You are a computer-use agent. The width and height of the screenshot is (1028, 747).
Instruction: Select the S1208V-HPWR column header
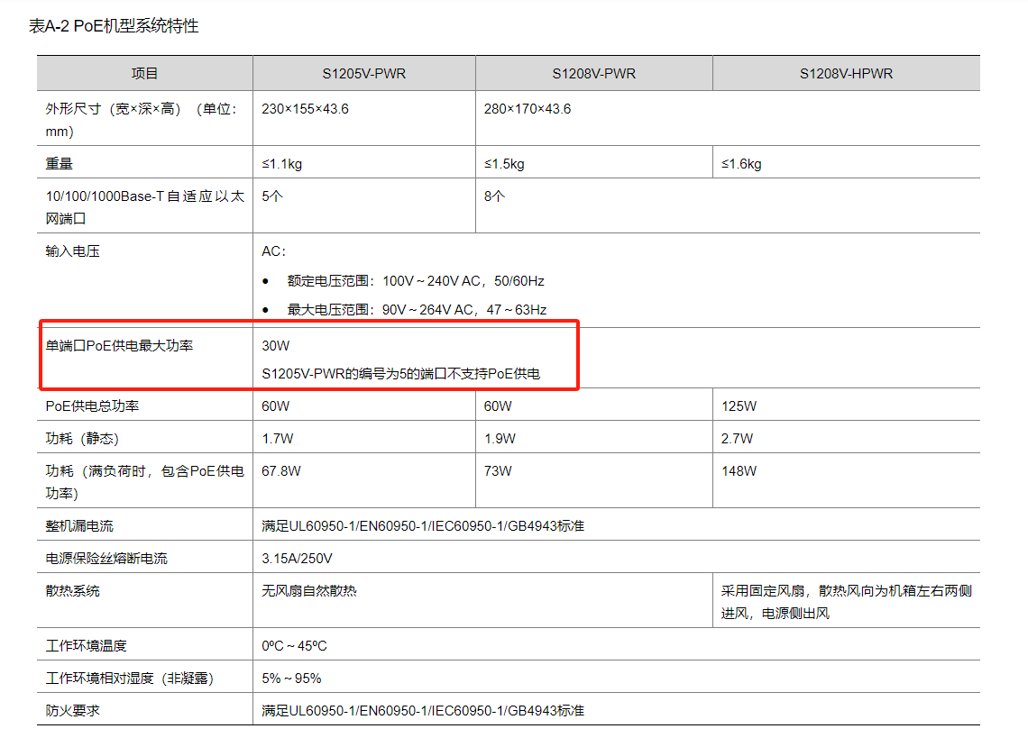[847, 74]
